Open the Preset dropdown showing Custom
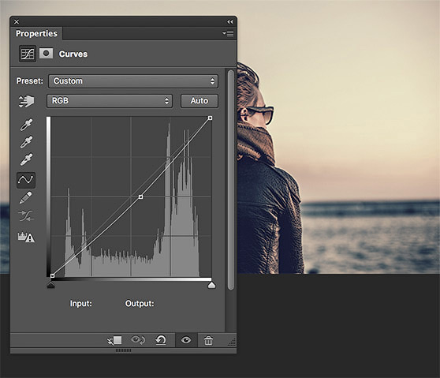 pos(133,81)
